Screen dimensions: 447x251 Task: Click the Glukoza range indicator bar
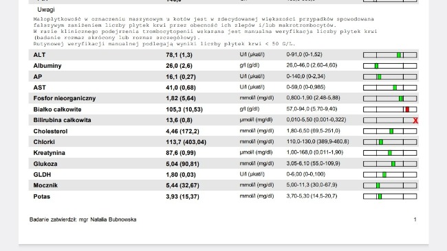[390, 164]
